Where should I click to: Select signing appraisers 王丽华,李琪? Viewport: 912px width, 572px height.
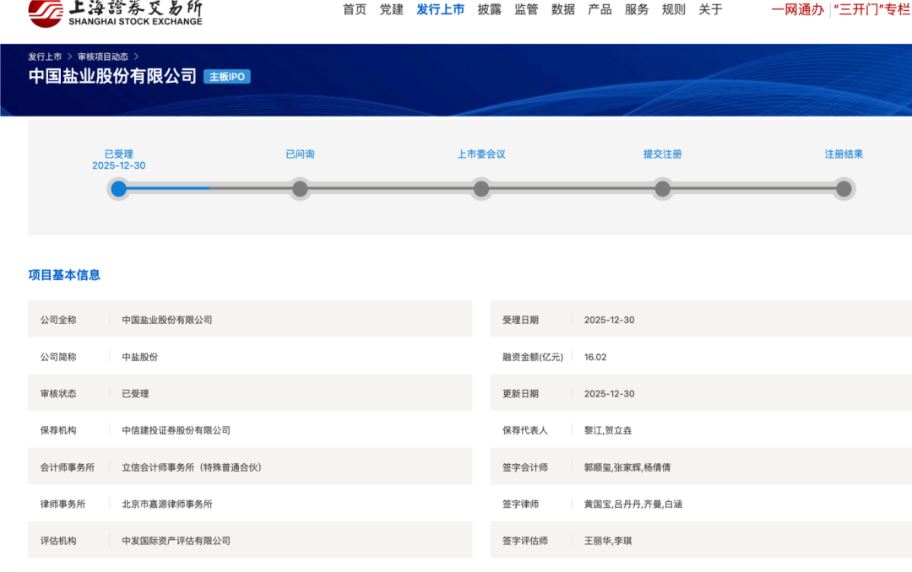(x=608, y=541)
